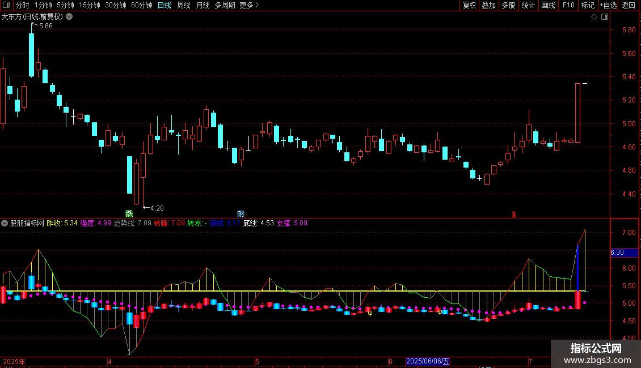Activate the 画线 drawing tool
The image size is (641, 368).
(x=548, y=5)
